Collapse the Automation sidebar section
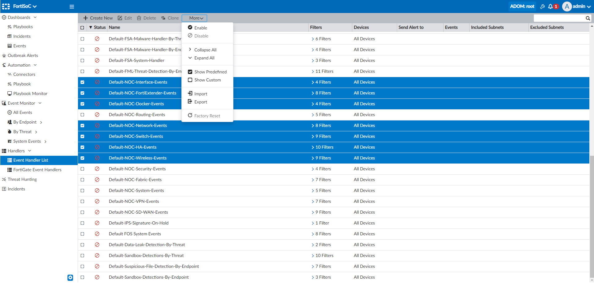 click(35, 65)
